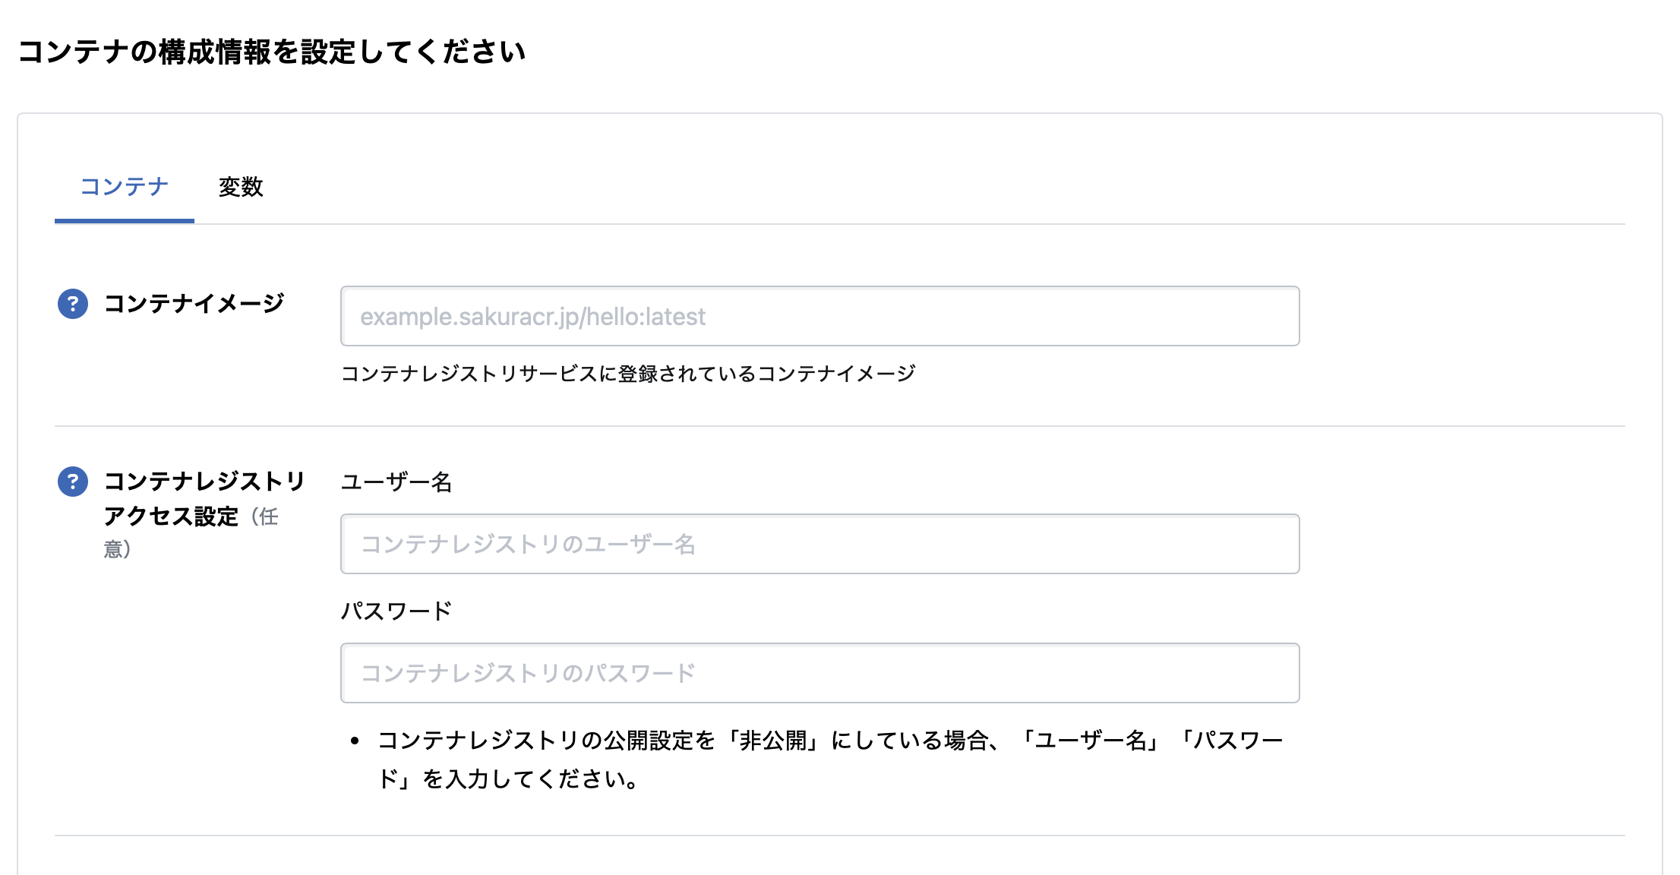The image size is (1680, 875).
Task: Click the ユーザー名 label above the field
Action: coord(396,482)
